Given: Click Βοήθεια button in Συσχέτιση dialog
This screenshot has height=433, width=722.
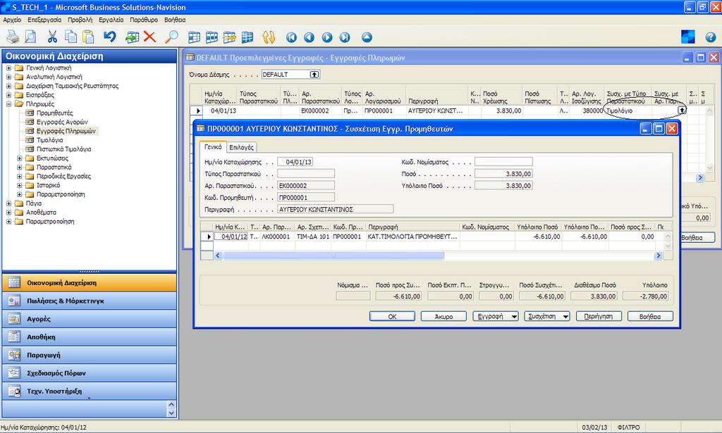Looking at the screenshot, I should [650, 316].
